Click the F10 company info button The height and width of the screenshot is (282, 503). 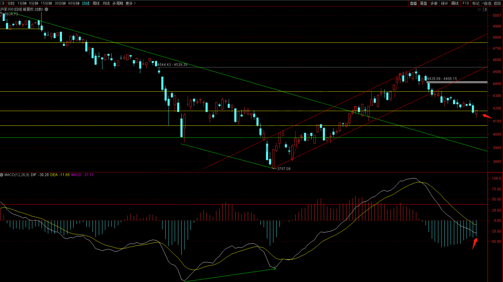(465, 3)
